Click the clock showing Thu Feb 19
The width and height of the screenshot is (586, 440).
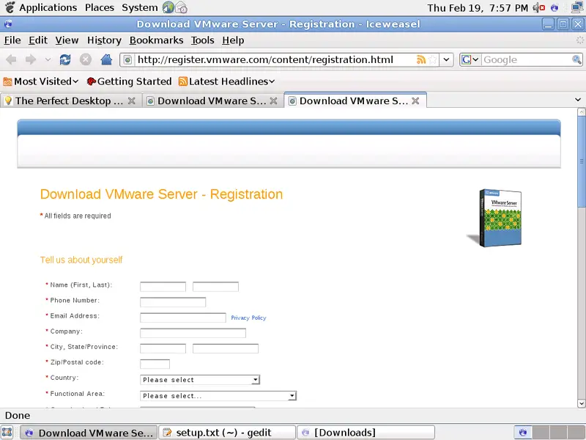pos(478,8)
